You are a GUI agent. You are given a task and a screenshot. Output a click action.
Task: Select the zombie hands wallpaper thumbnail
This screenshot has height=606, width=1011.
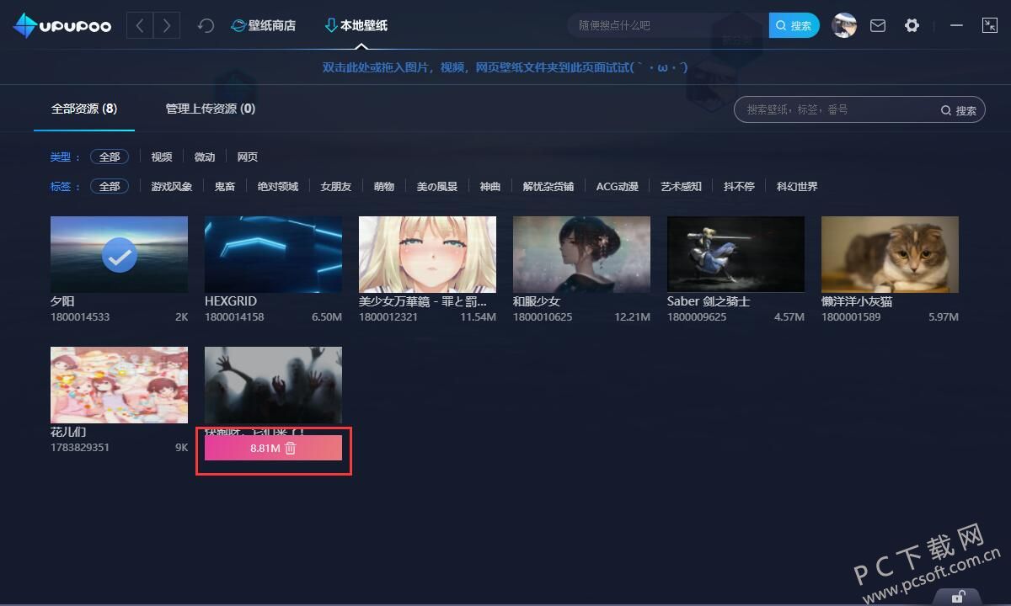click(273, 385)
